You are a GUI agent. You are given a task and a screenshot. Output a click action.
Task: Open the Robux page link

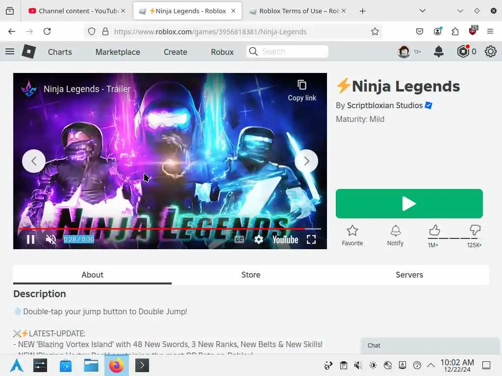[222, 52]
